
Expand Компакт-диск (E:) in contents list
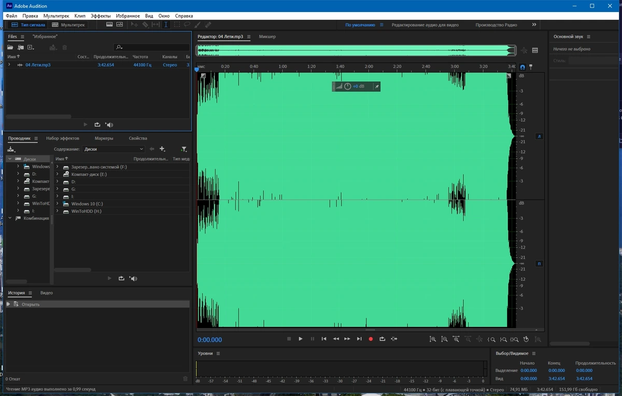click(58, 174)
